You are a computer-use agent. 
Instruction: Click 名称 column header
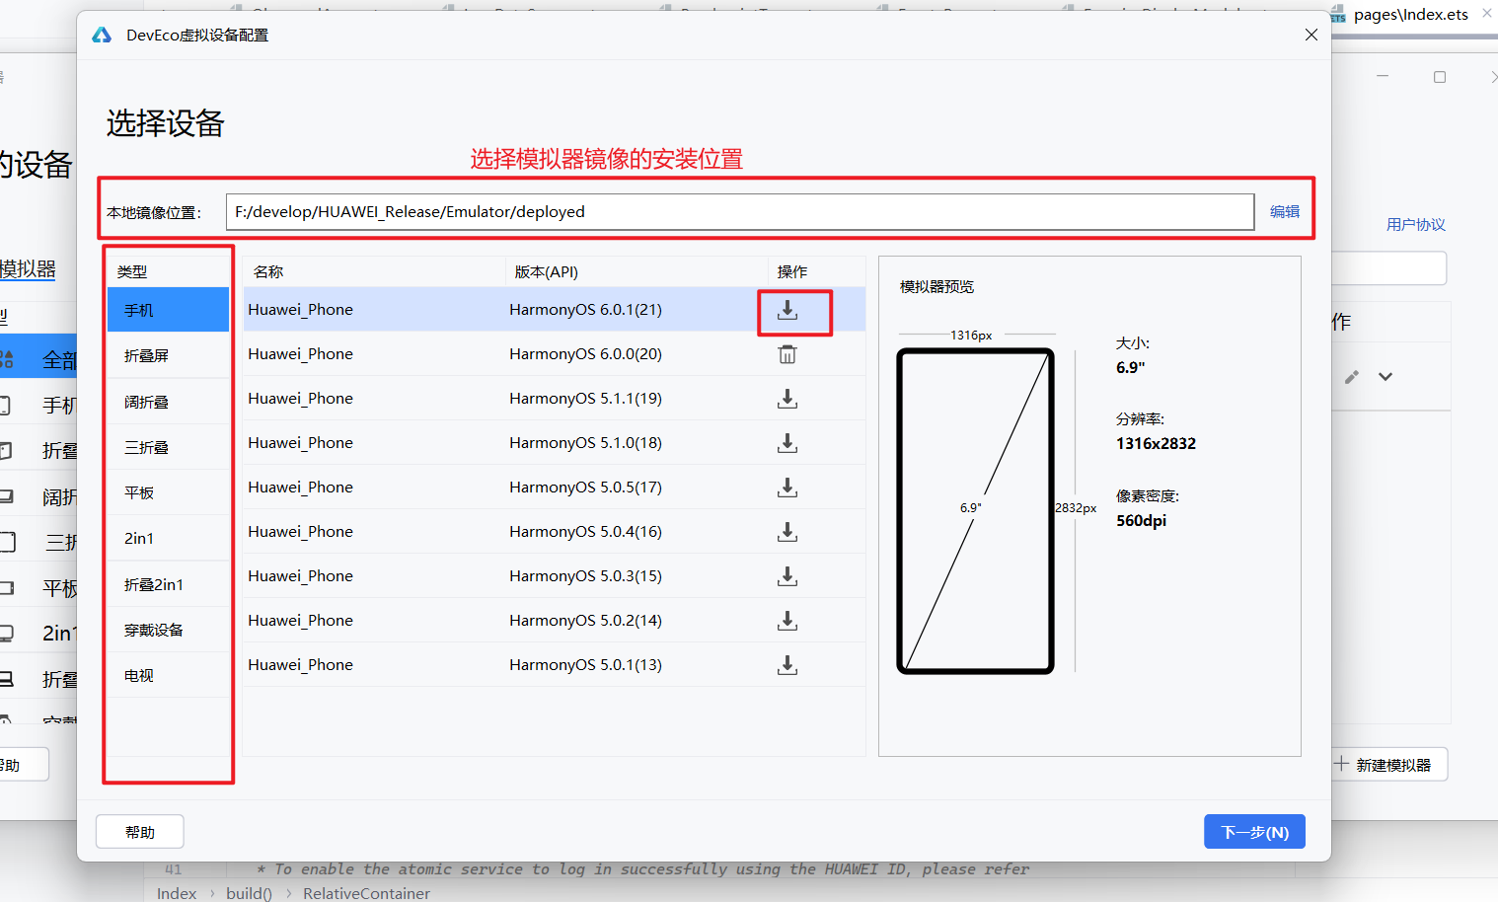268,271
